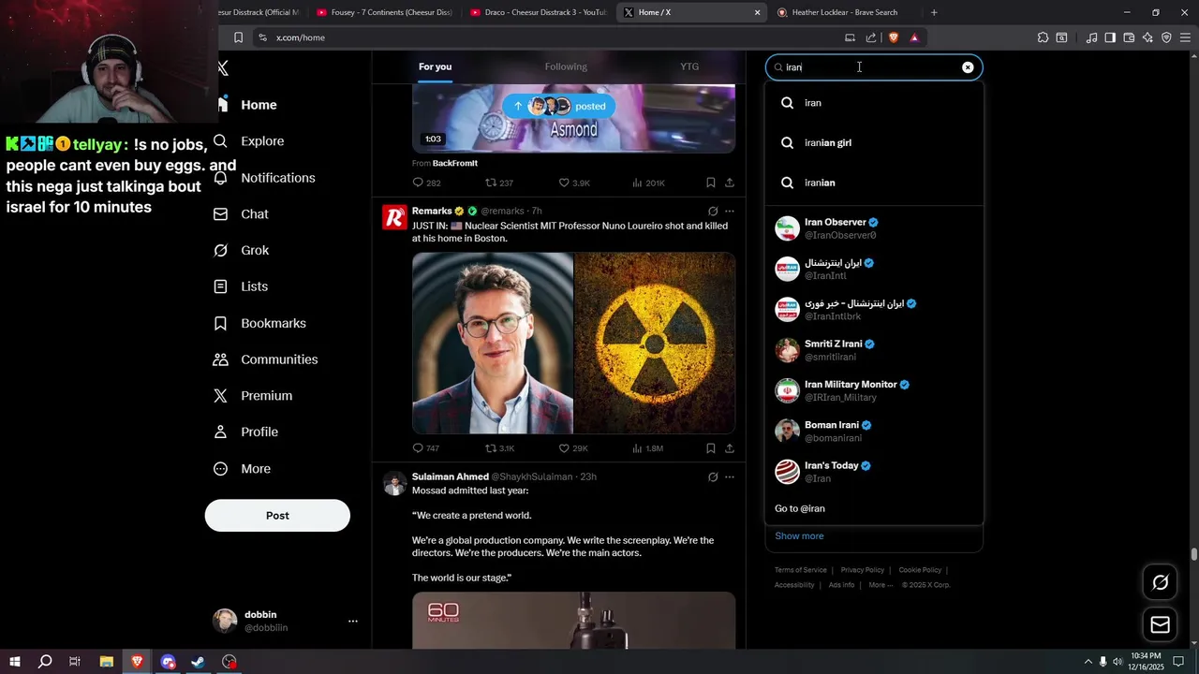Bookmark the Remarks post

tap(711, 448)
